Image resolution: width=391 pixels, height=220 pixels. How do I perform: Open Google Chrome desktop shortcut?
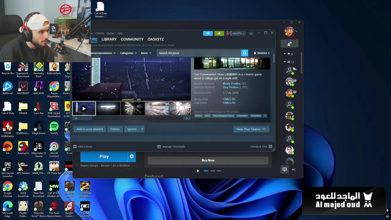point(8,189)
